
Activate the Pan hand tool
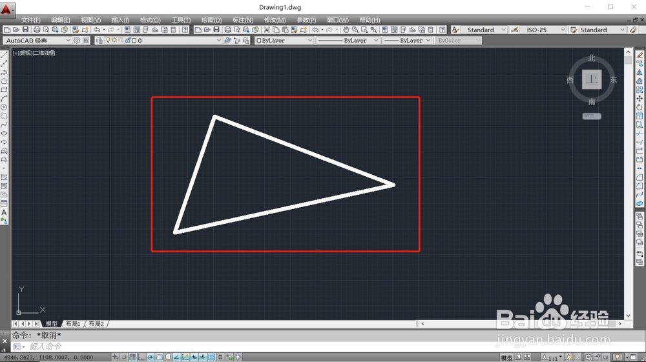coord(346,30)
